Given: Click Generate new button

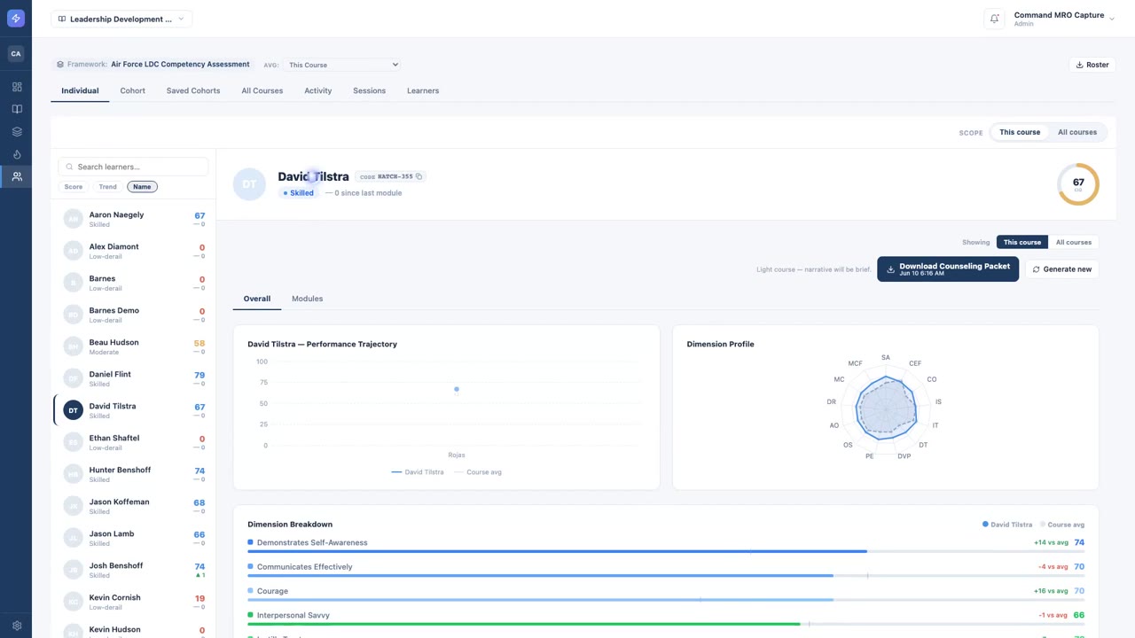Looking at the screenshot, I should pyautogui.click(x=1061, y=269).
